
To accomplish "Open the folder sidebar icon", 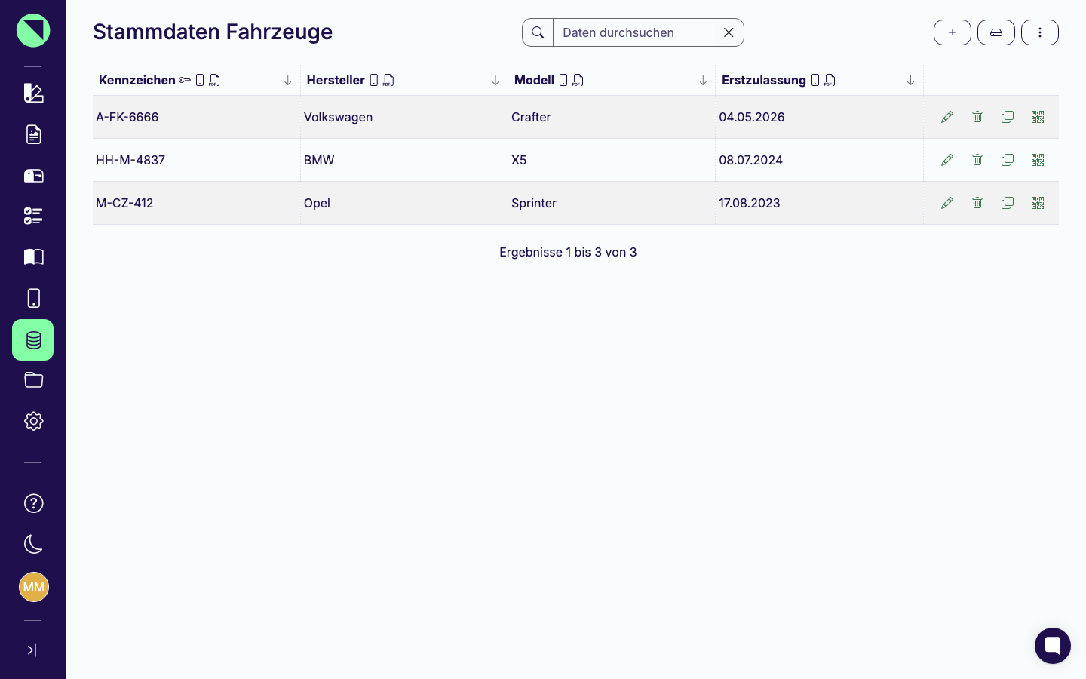I will (33, 379).
